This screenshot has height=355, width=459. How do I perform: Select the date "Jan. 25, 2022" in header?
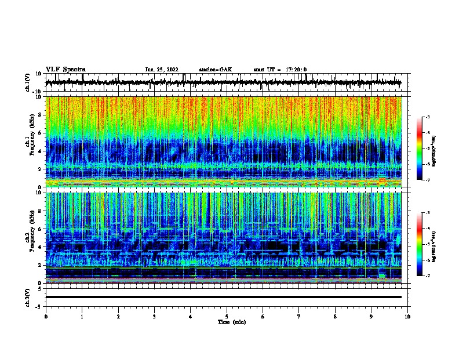[x=162, y=70]
